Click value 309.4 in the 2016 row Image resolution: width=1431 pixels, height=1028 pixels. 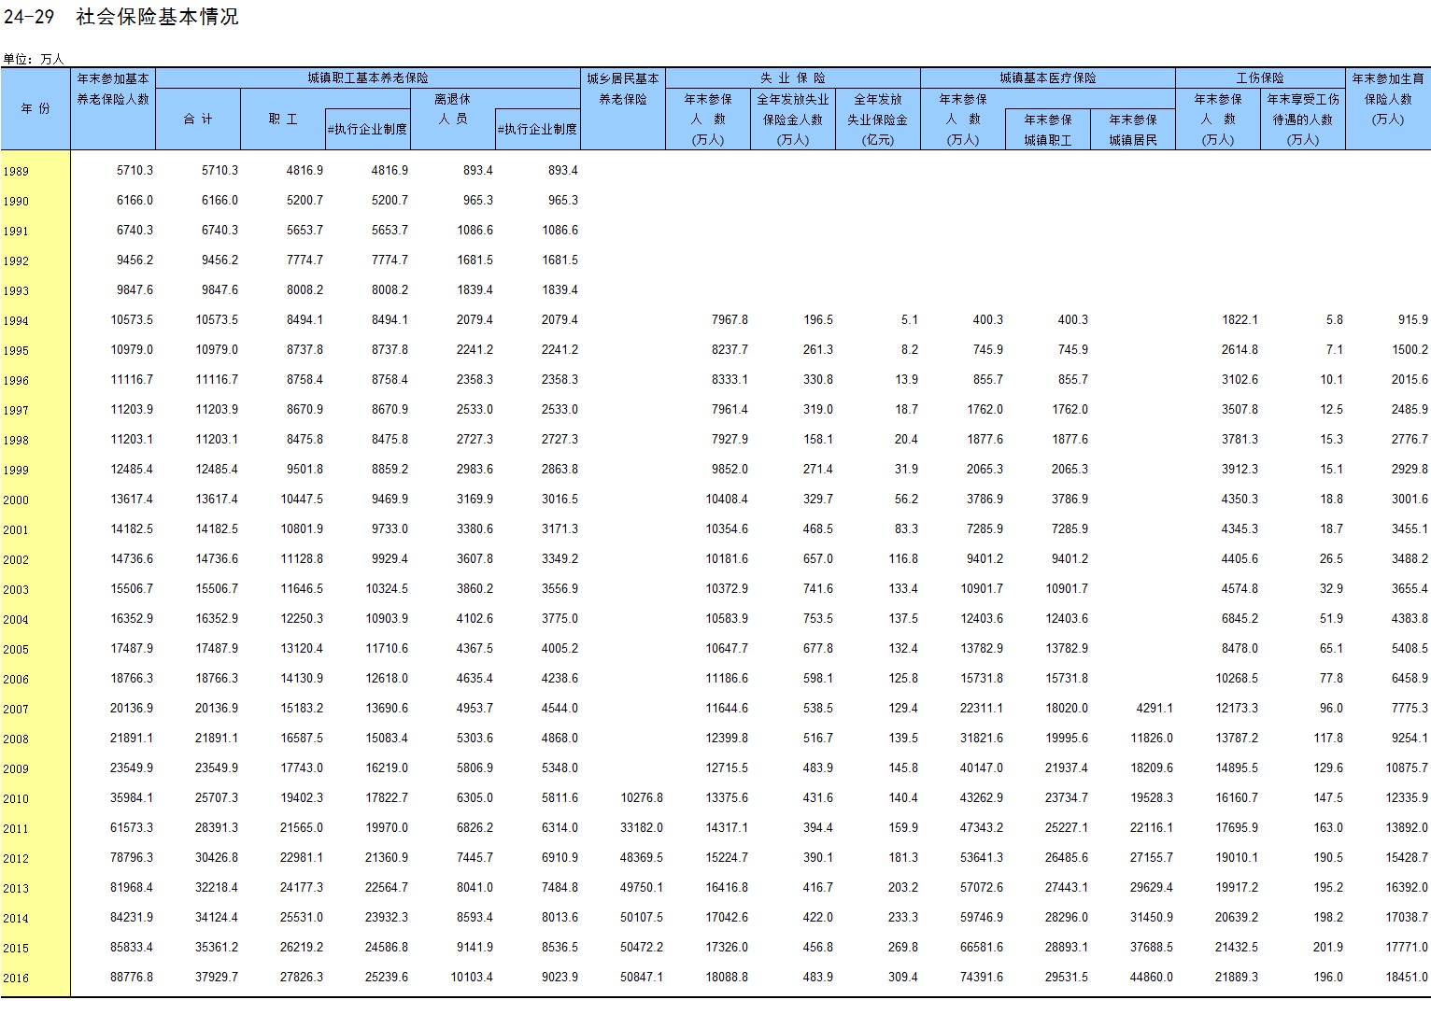[x=903, y=978]
